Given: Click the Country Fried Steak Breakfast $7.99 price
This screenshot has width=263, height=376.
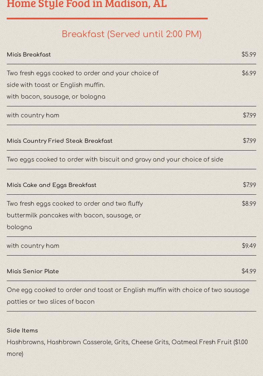Looking at the screenshot, I should [249, 141].
